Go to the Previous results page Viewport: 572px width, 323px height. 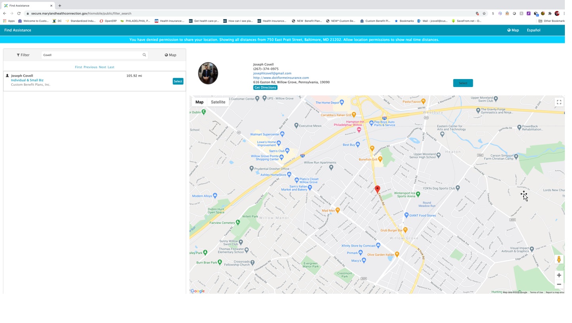[90, 67]
